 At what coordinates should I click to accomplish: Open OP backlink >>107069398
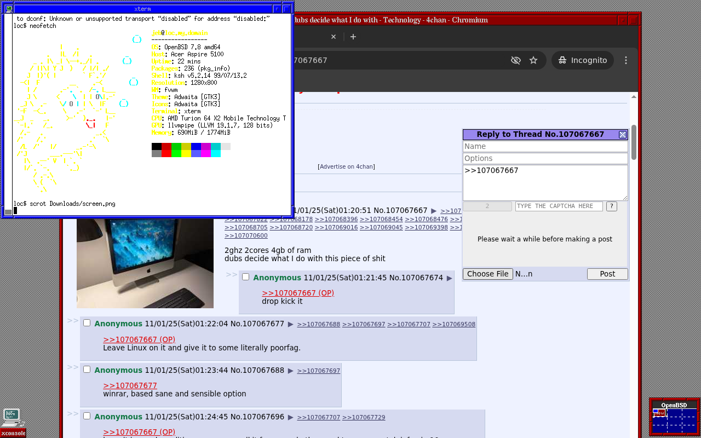[x=427, y=227]
